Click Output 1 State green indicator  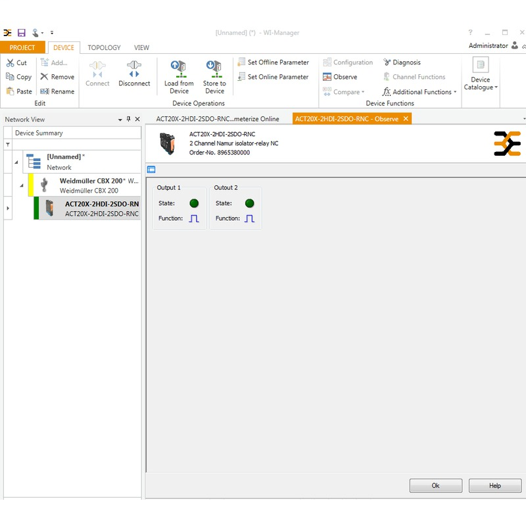(194, 203)
